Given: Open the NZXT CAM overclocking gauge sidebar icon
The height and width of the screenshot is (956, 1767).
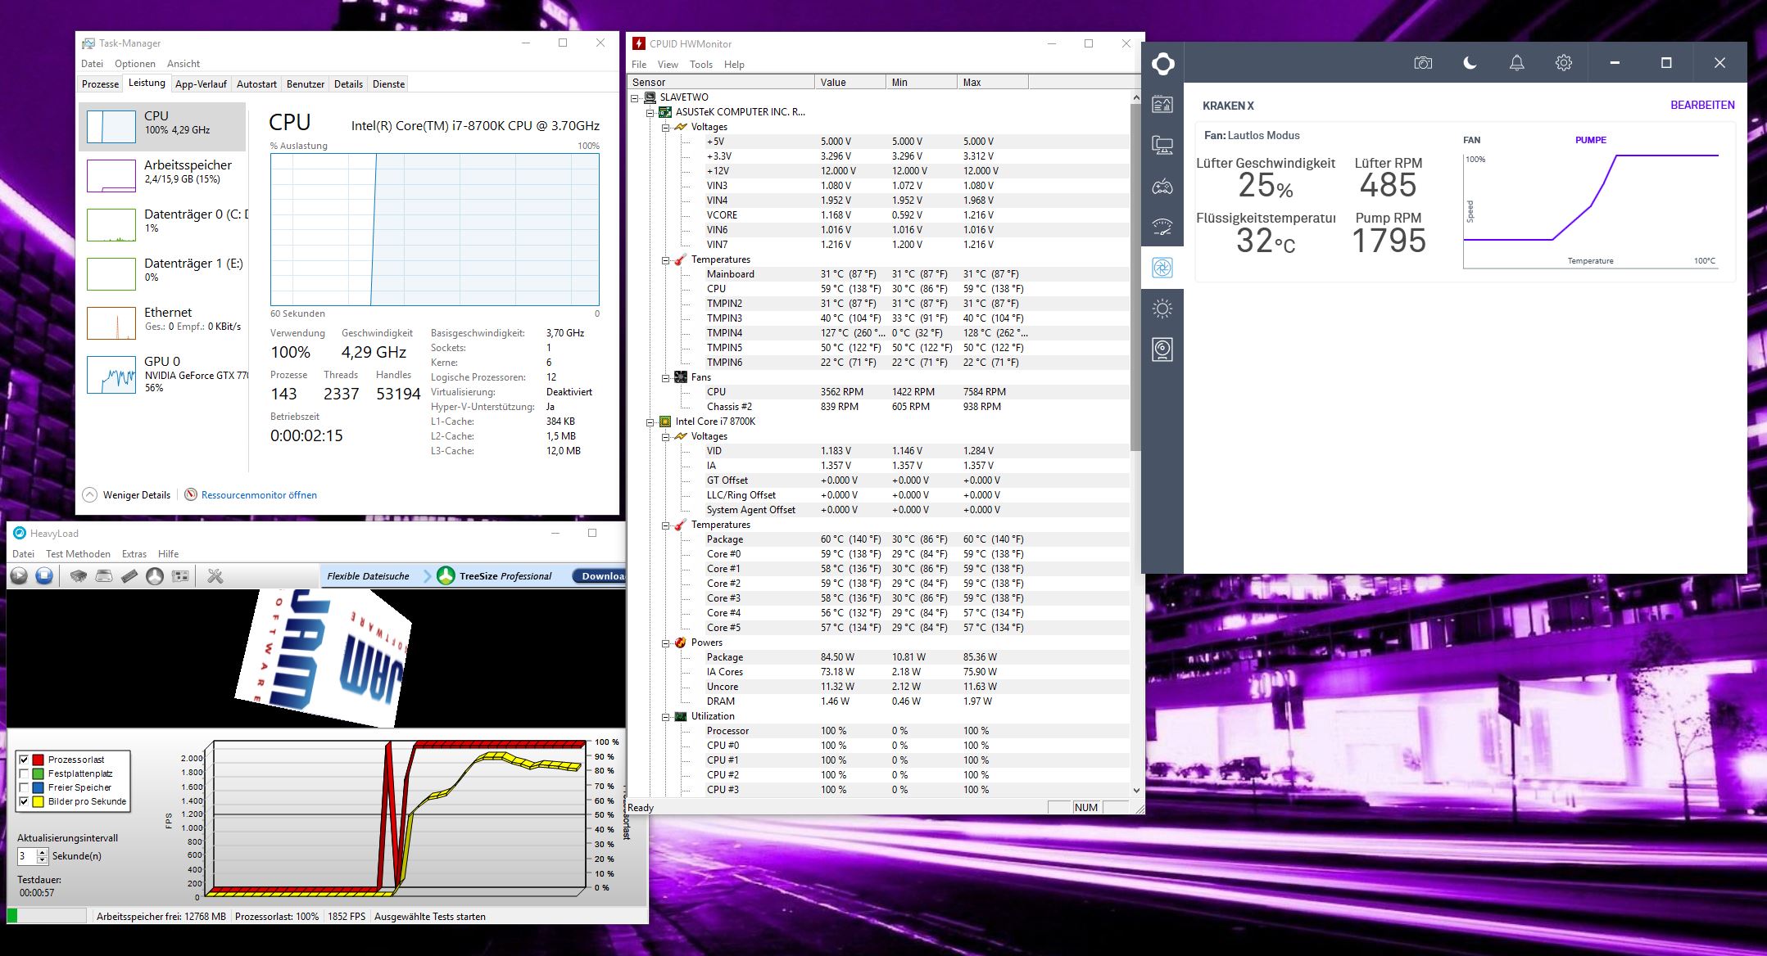Looking at the screenshot, I should point(1162,227).
